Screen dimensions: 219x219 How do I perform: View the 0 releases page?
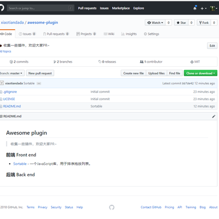tap(107, 62)
